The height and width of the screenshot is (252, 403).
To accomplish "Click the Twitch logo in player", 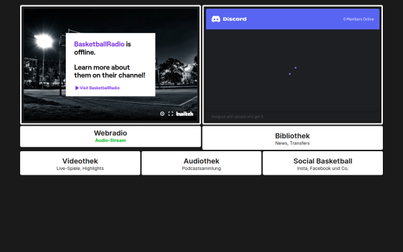I will (x=185, y=114).
